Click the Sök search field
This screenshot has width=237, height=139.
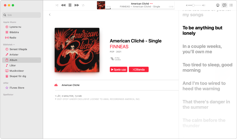click(x=21, y=15)
